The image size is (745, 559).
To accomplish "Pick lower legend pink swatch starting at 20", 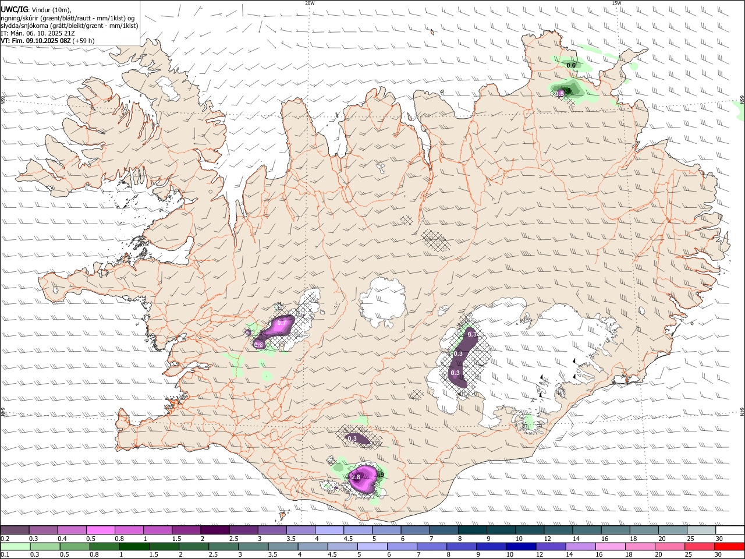I will [x=669, y=546].
